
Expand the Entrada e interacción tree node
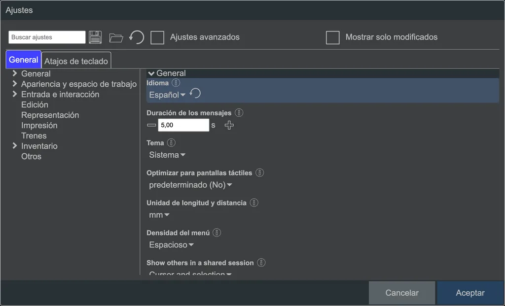click(14, 94)
